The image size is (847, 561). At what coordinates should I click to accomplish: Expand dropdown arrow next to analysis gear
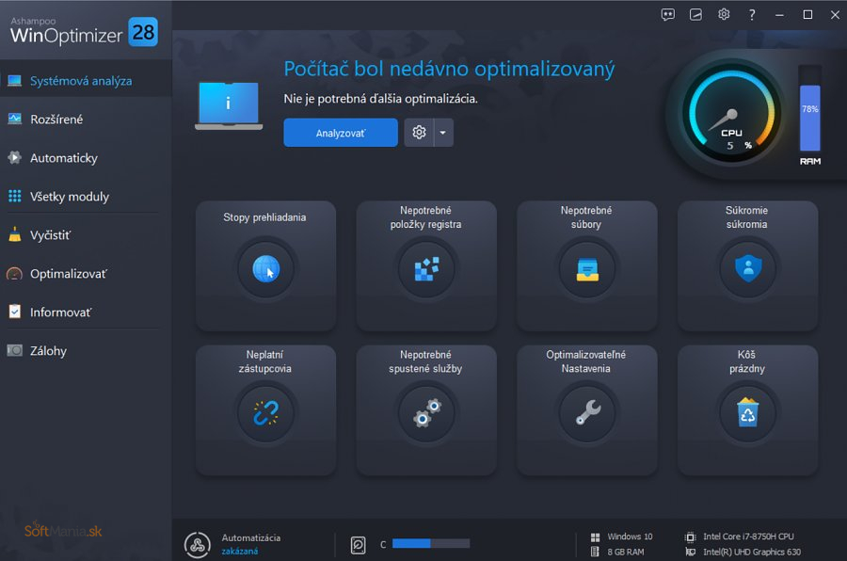point(443,133)
